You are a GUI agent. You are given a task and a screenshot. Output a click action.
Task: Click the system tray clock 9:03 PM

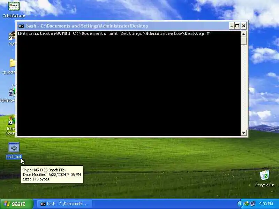coord(266,204)
